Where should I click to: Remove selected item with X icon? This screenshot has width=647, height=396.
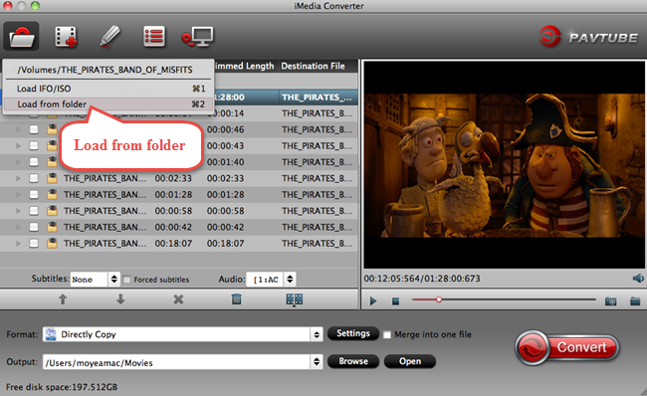coord(178,299)
